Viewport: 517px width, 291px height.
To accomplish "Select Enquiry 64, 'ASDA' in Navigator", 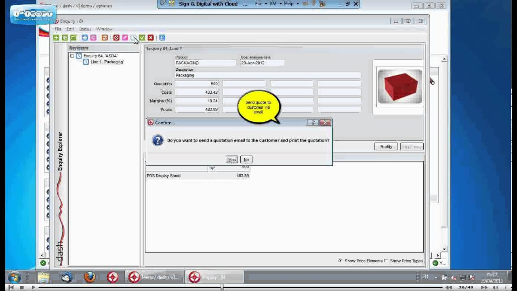I will tap(101, 56).
